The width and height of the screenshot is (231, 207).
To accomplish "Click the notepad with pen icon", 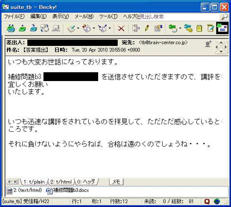I will pyautogui.click(x=210, y=28).
